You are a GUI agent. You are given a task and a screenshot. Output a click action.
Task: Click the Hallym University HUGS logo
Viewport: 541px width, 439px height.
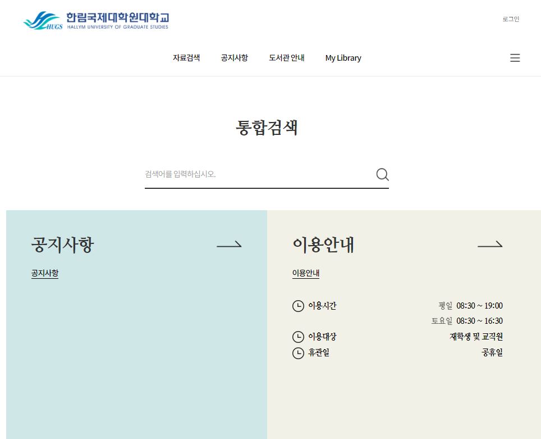[x=96, y=21]
